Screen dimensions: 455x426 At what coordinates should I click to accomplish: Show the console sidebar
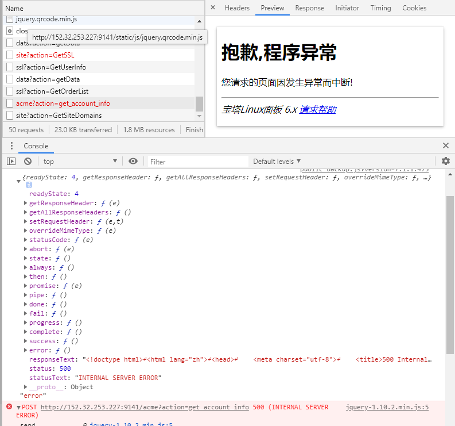(x=11, y=161)
